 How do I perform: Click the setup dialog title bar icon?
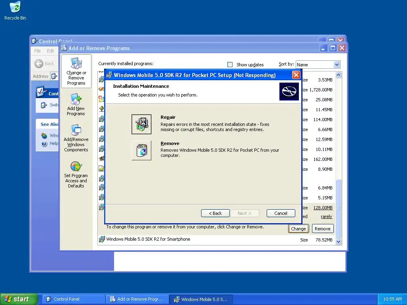point(109,75)
